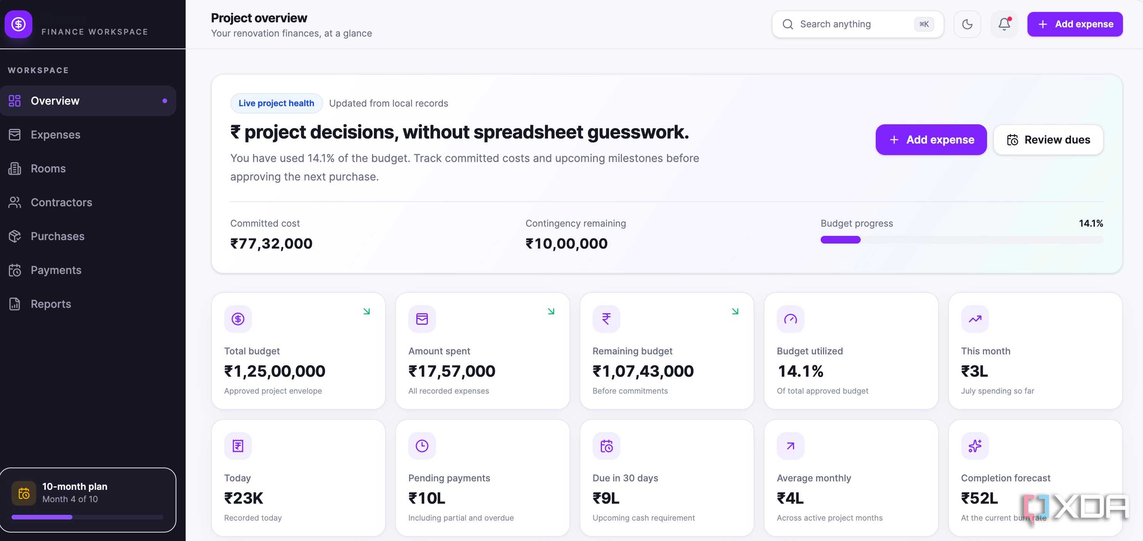
Task: Open the Overview sidebar item
Action: [x=88, y=101]
